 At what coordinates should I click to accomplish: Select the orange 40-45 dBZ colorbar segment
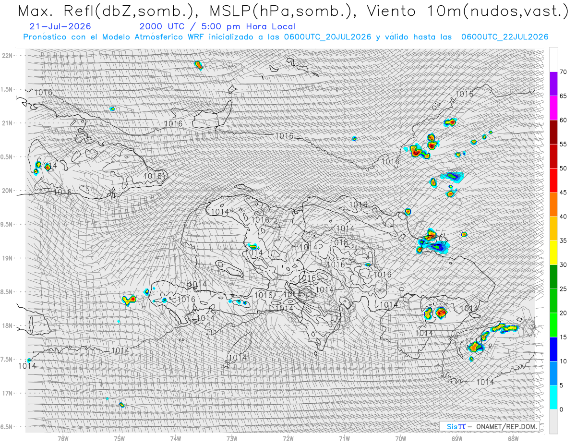(x=553, y=204)
